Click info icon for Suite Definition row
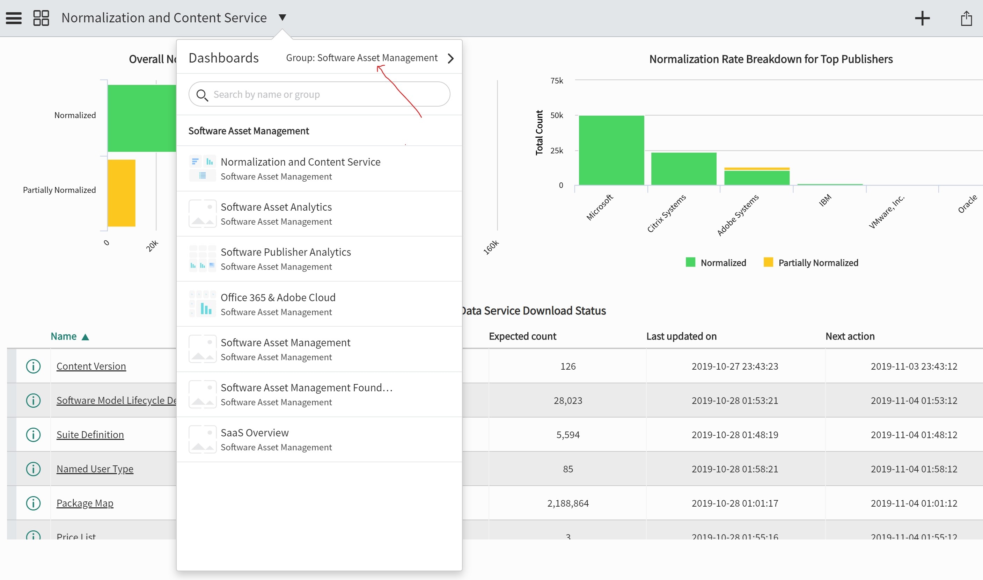Image resolution: width=983 pixels, height=580 pixels. 33,435
